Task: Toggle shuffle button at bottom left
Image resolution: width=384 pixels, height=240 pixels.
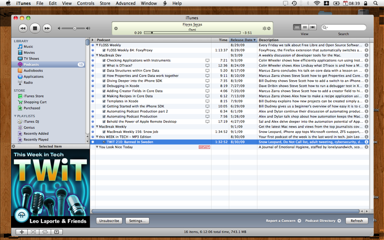Action: click(x=33, y=232)
